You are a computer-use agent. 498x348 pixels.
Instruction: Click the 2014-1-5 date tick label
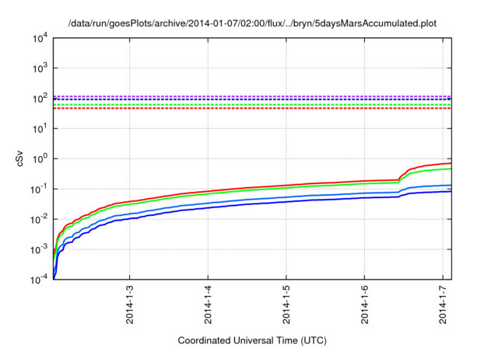click(x=286, y=304)
